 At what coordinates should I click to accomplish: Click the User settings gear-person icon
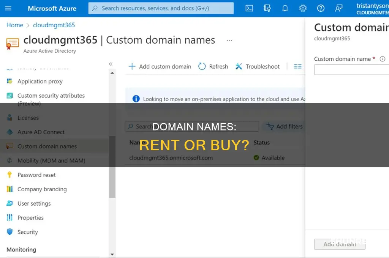[9, 203]
